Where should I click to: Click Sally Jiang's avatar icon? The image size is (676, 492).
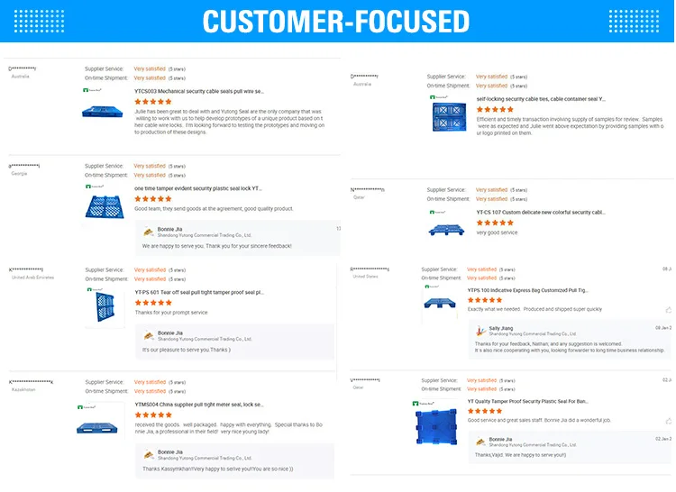pyautogui.click(x=480, y=331)
